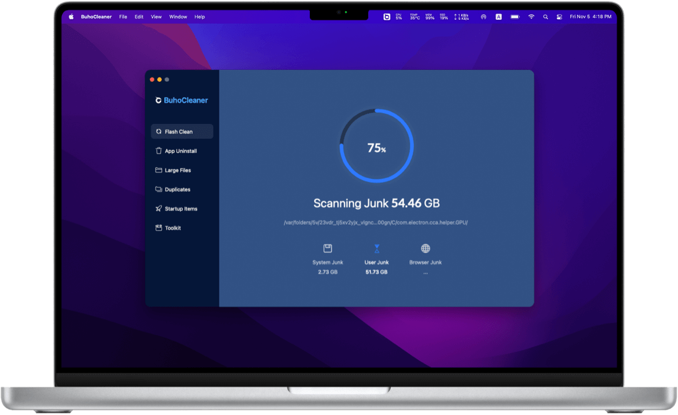This screenshot has height=415, width=678.
Task: Open Spotlight search magnifier icon
Action: 546,17
